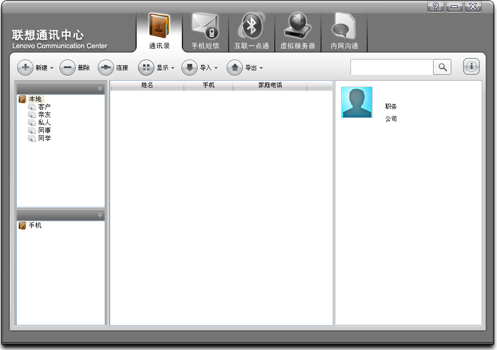Expand the 导出 dropdown arrow
Screen dimensions: 497x350
click(x=261, y=68)
